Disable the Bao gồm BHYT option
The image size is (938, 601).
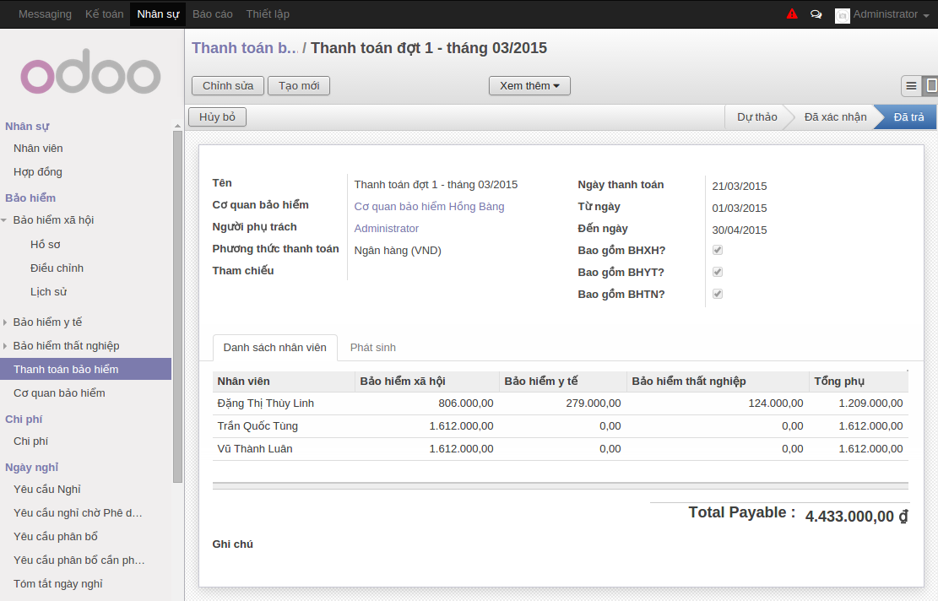[717, 271]
